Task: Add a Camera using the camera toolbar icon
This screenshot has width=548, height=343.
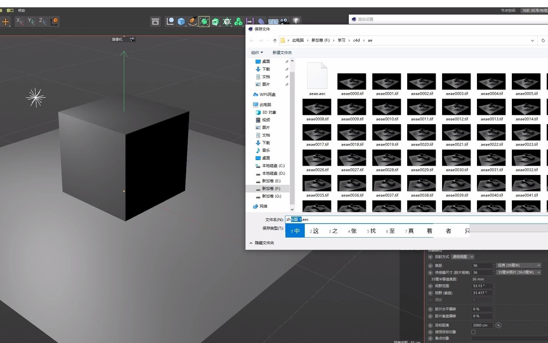Action: [x=284, y=21]
